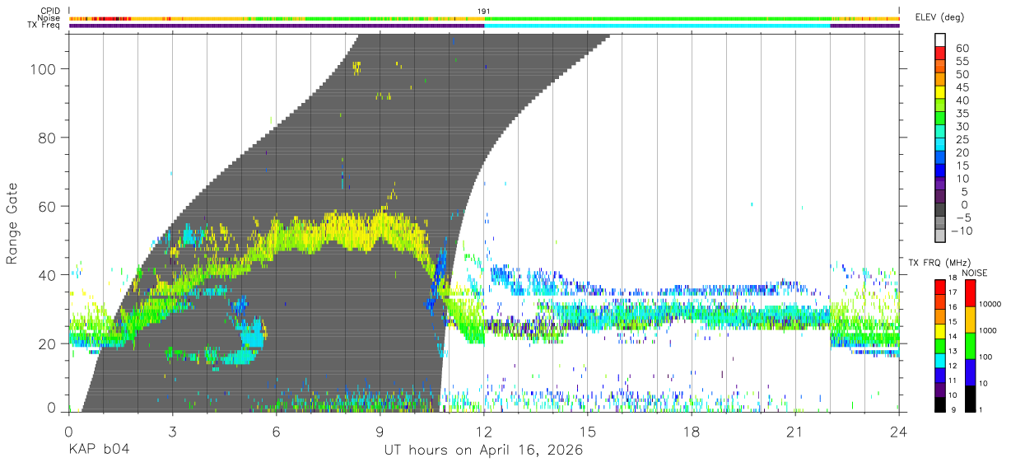Click the 'ELEV (deg)' scale title

pyautogui.click(x=941, y=17)
